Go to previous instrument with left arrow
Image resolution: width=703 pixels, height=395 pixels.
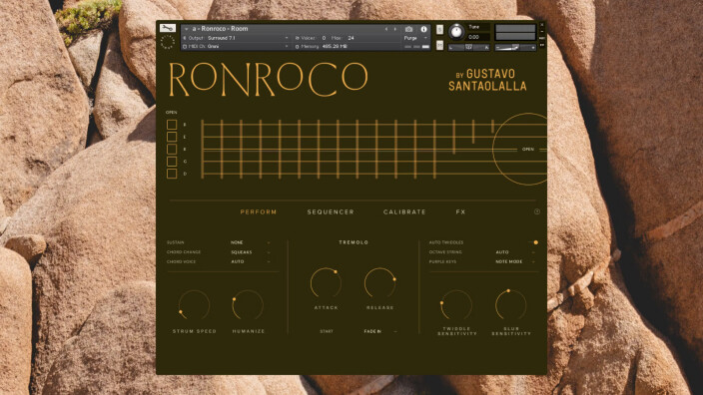tap(386, 29)
